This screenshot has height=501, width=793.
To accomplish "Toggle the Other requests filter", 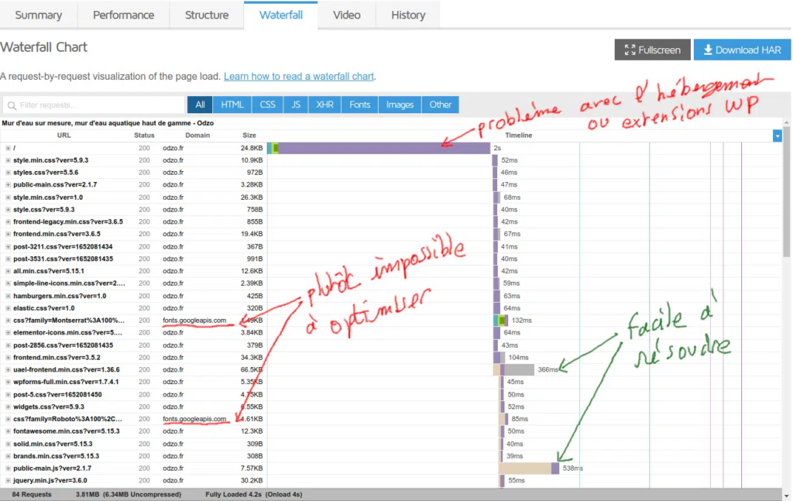I will [x=440, y=104].
